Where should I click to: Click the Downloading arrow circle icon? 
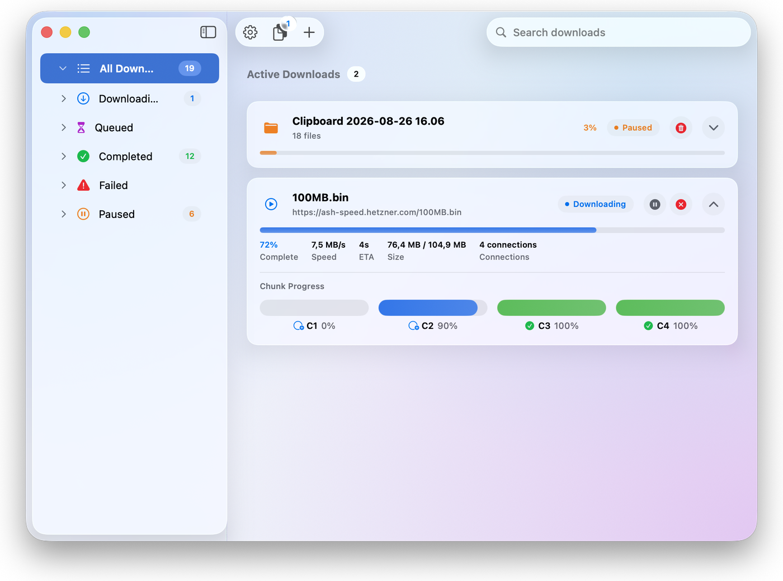coord(83,98)
